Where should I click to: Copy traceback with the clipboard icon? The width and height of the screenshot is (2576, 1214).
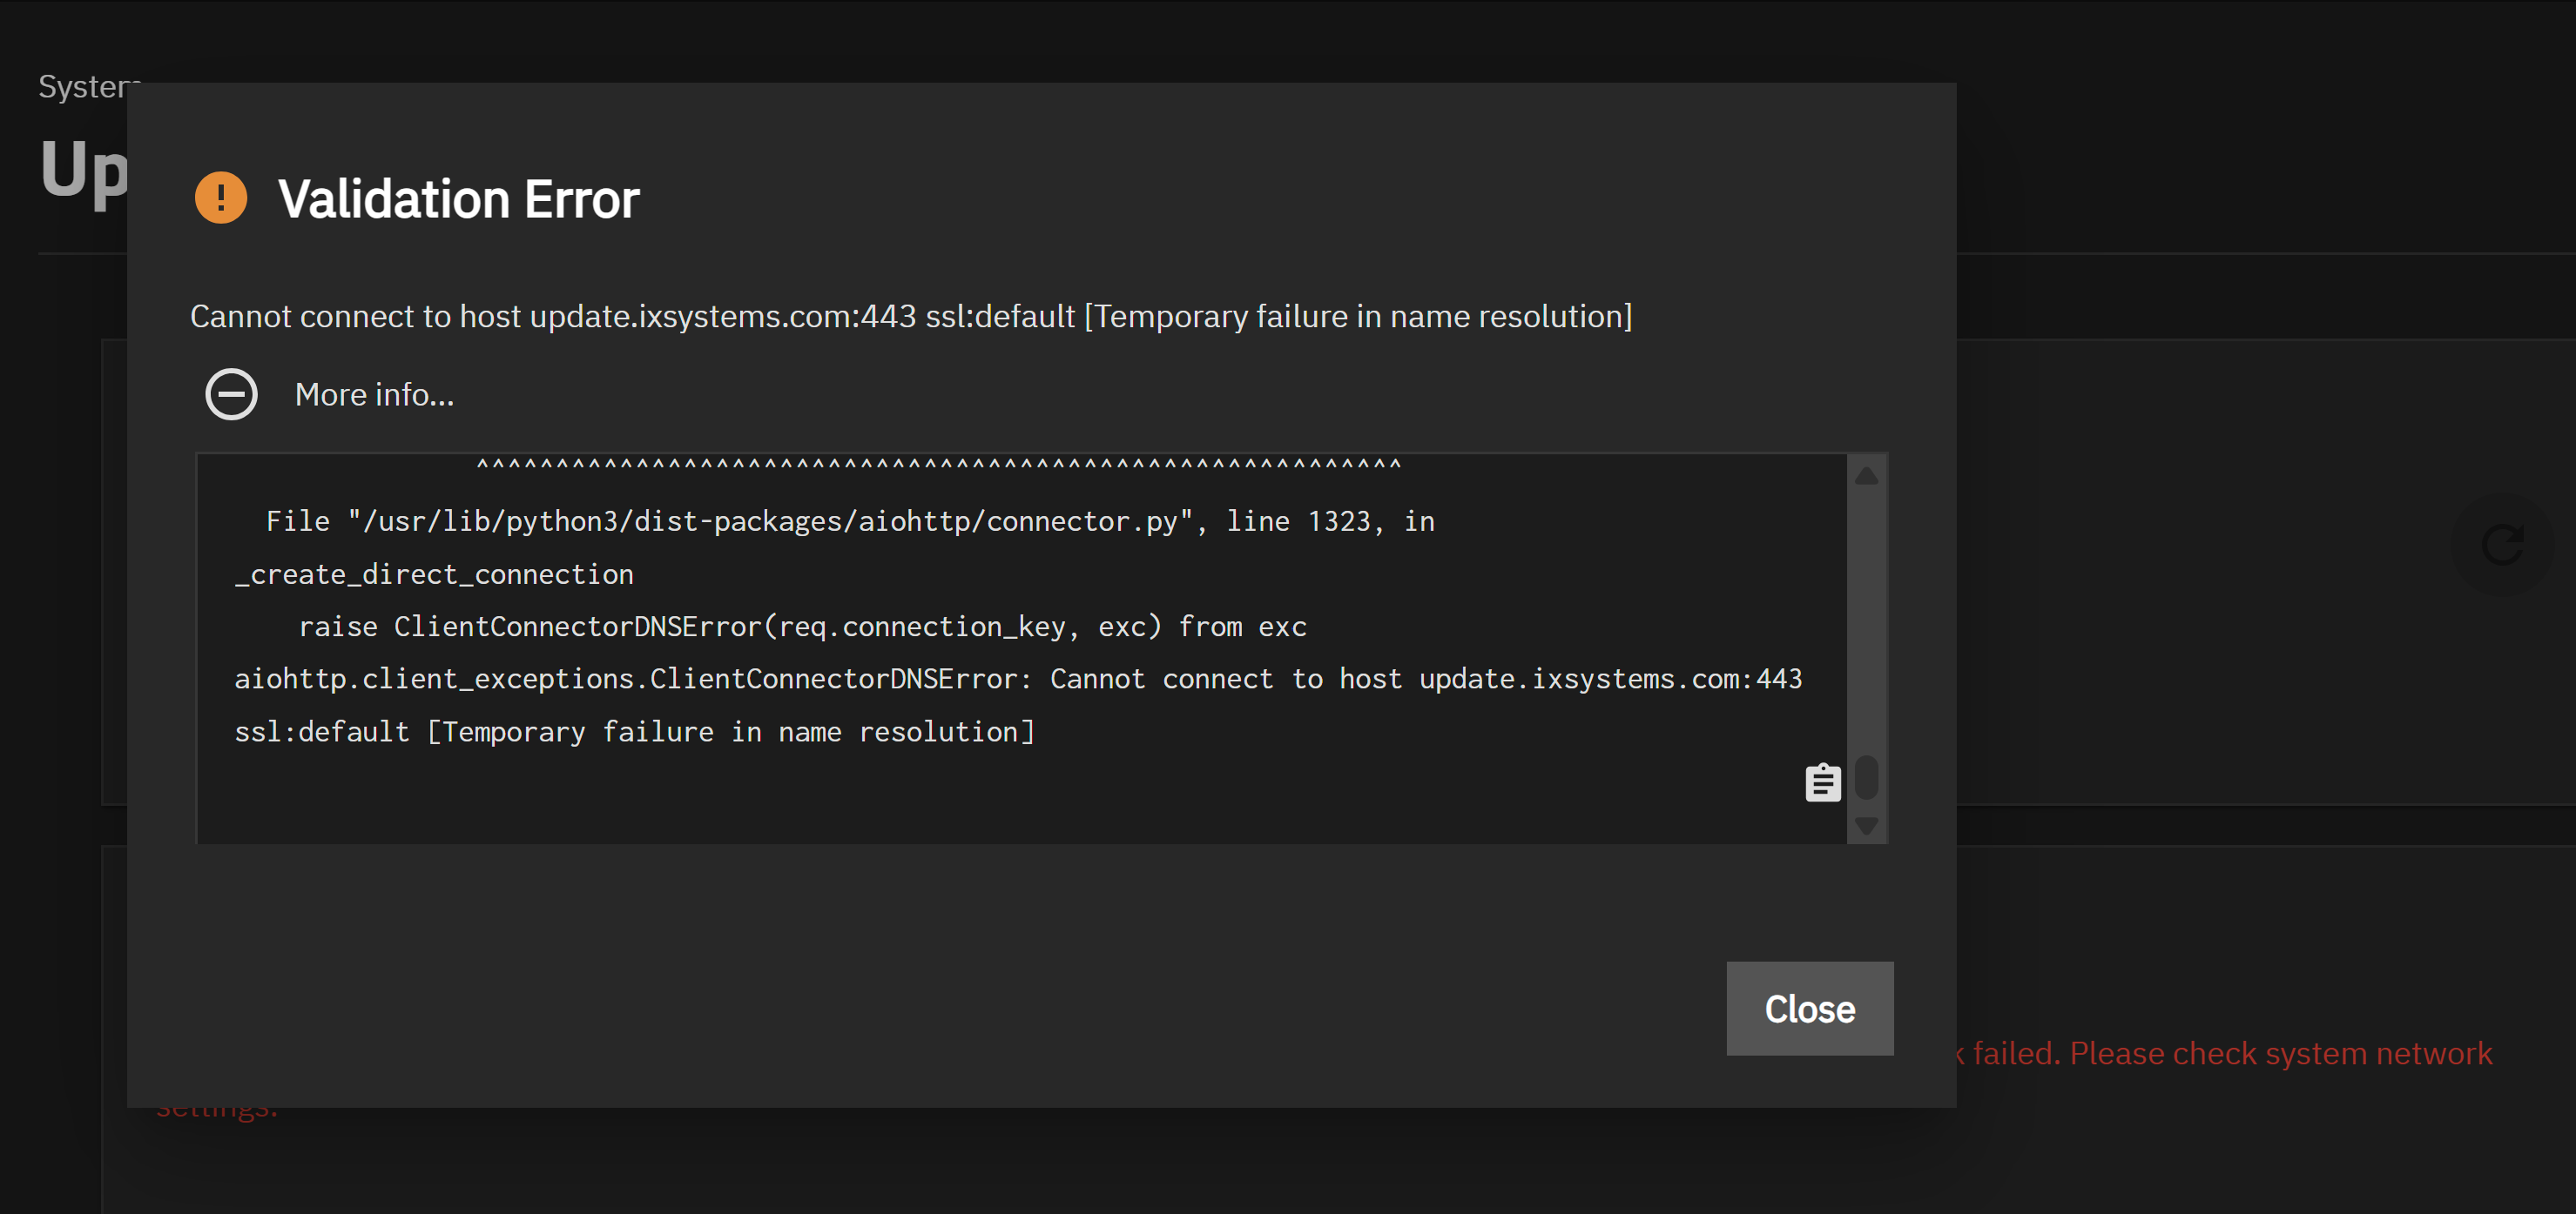tap(1822, 782)
